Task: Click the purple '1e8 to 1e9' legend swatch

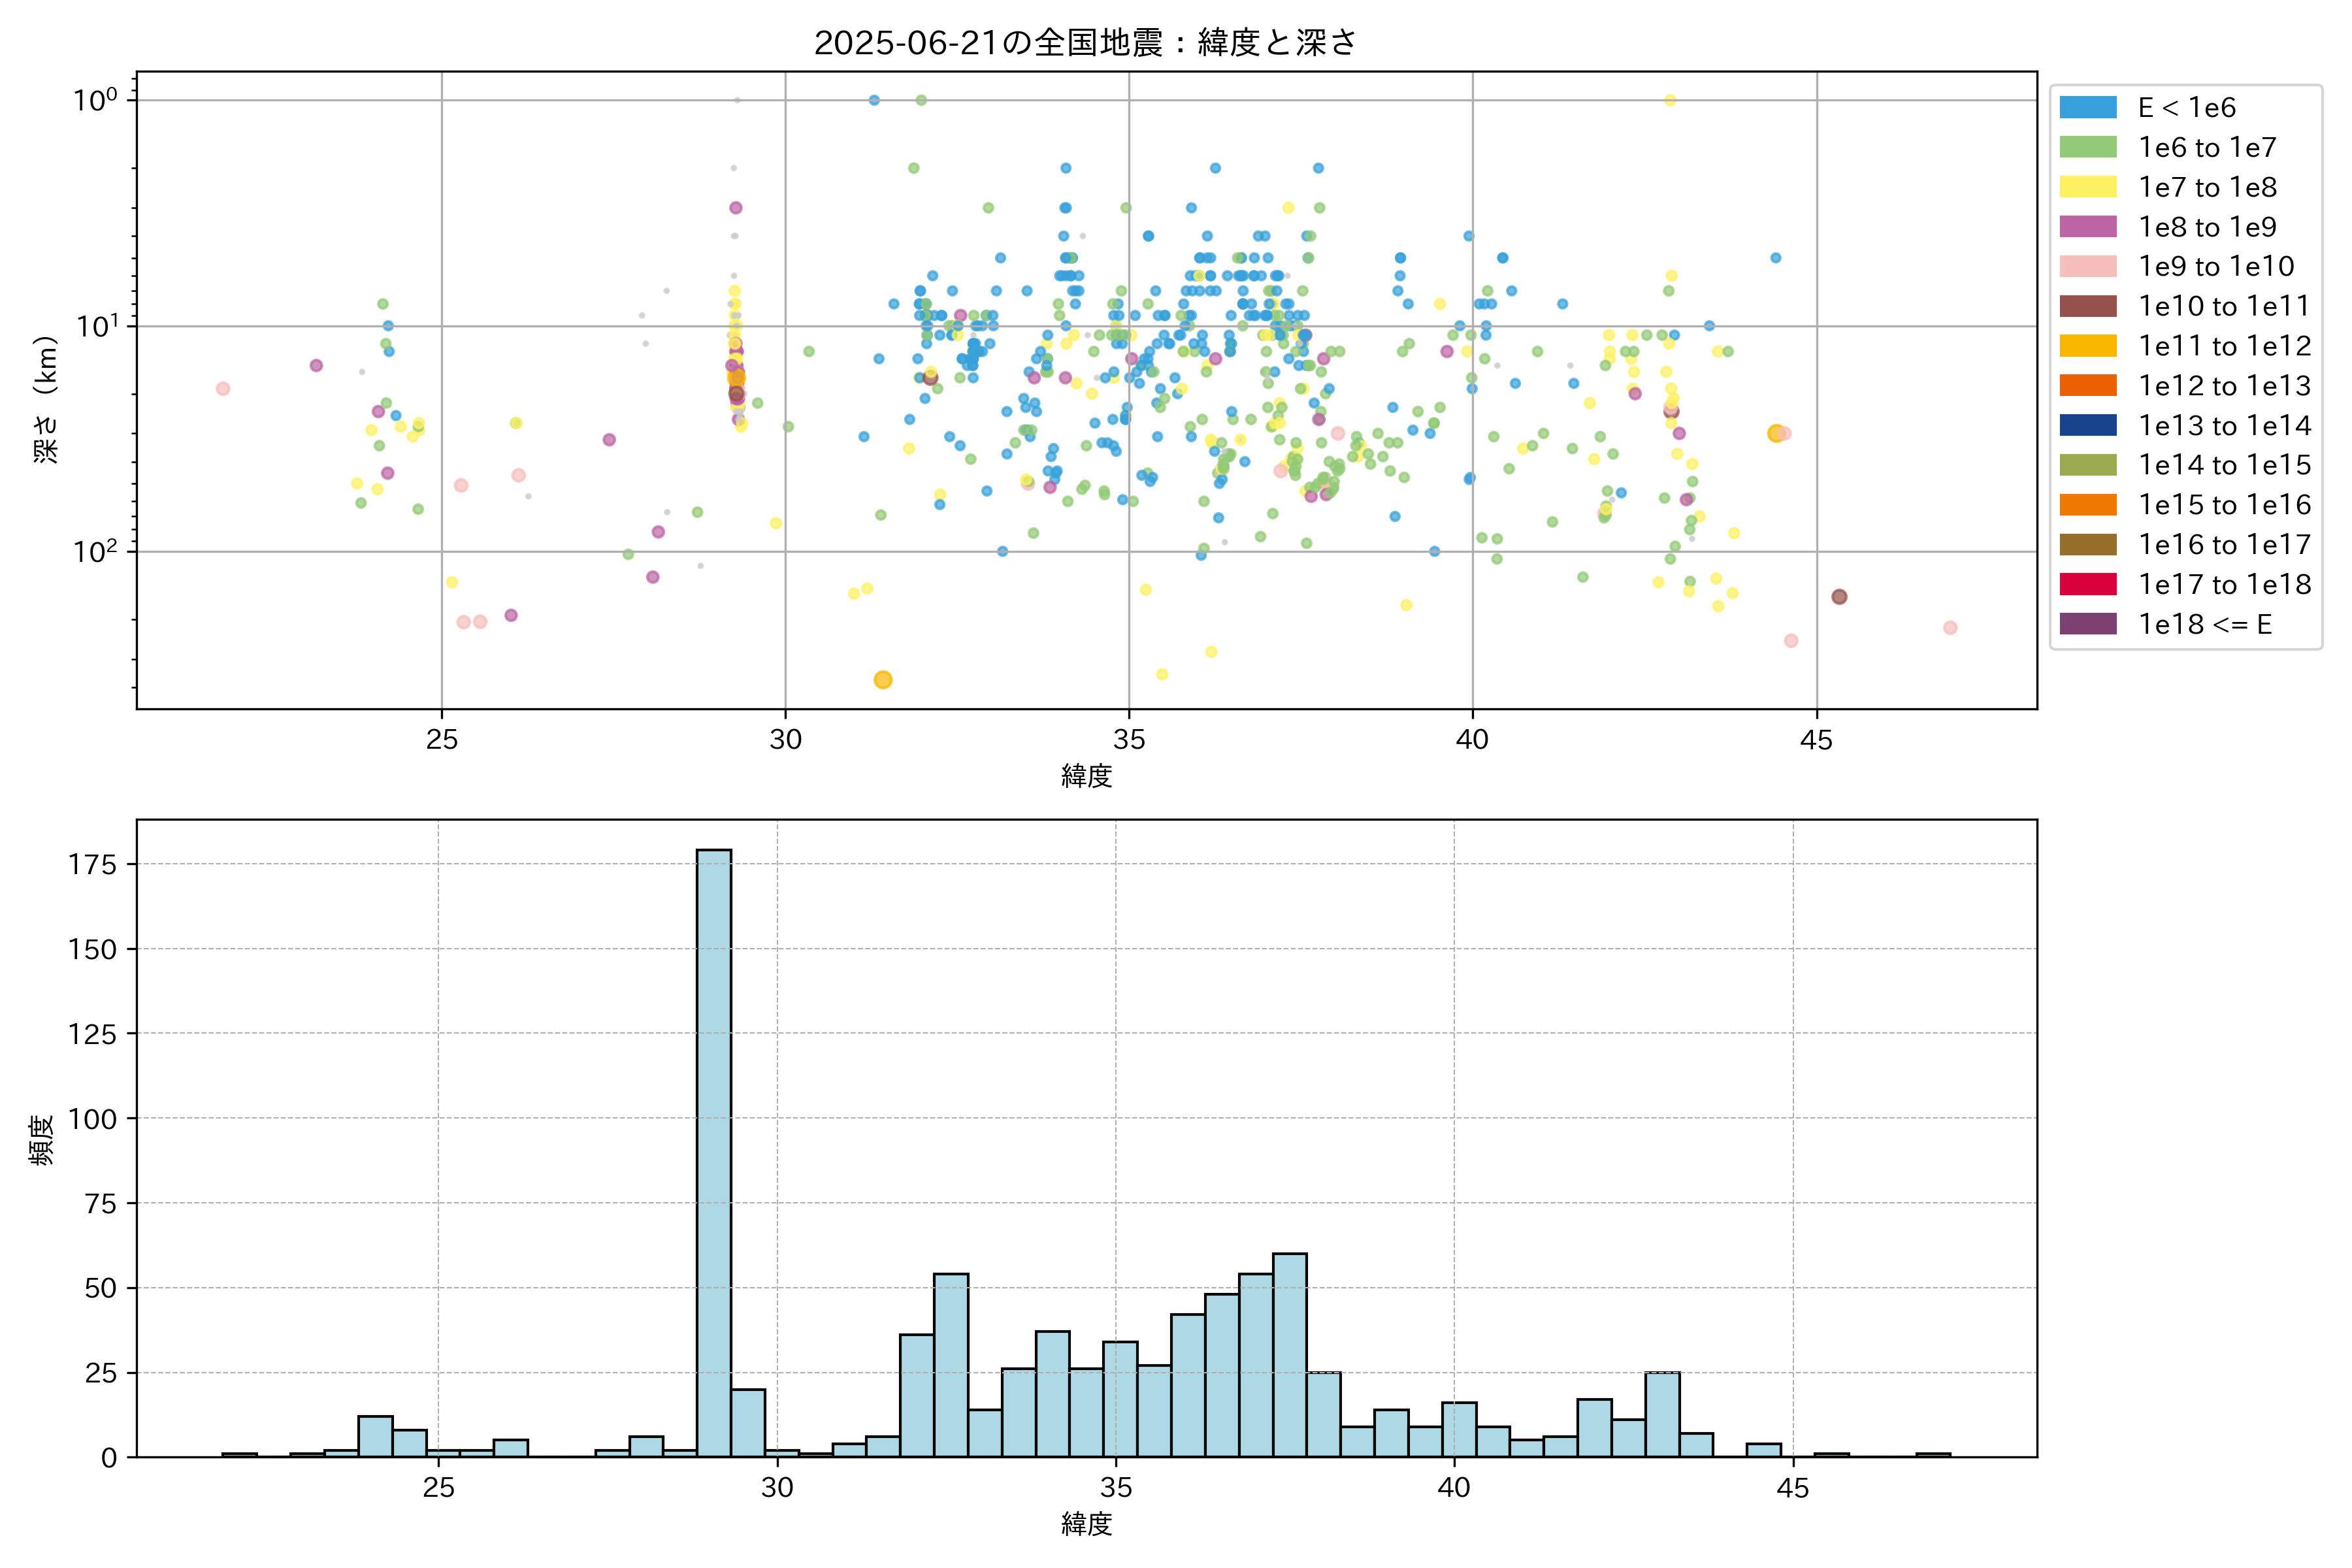Action: point(2088,227)
